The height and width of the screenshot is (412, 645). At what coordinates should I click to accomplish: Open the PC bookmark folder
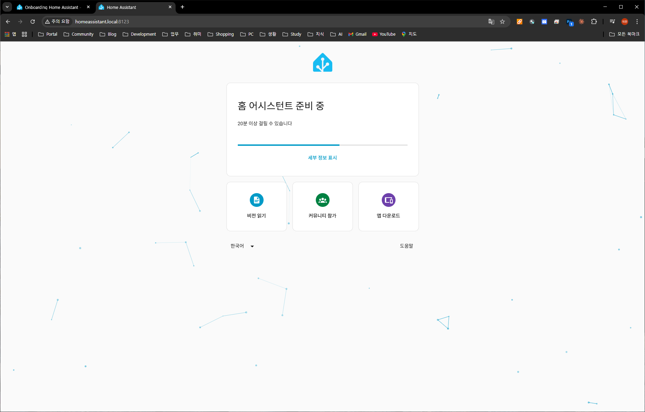(247, 34)
